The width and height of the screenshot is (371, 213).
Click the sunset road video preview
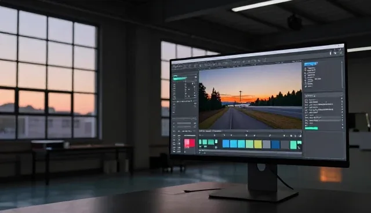[x=250, y=96]
